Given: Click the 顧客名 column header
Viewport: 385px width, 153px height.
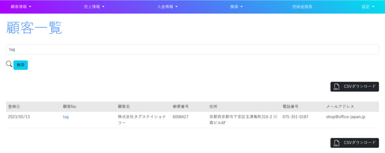Looking at the screenshot, I should [124, 107].
